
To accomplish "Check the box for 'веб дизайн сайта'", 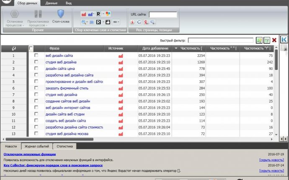I will click(36, 55).
